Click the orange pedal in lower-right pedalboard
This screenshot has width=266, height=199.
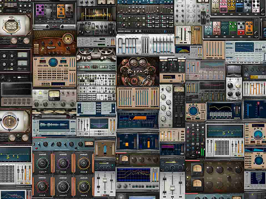click(249, 28)
